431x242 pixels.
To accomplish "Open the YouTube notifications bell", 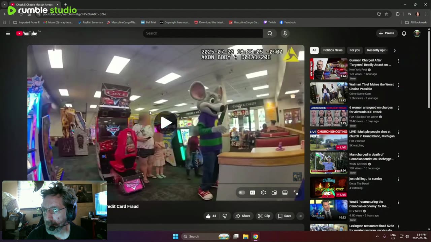I will coord(404,33).
